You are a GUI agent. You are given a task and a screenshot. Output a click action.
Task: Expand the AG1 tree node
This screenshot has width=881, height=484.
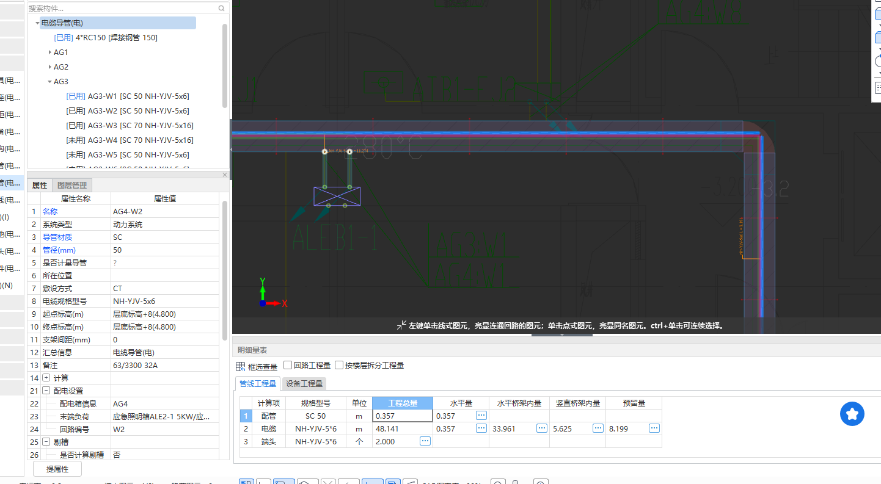click(50, 52)
